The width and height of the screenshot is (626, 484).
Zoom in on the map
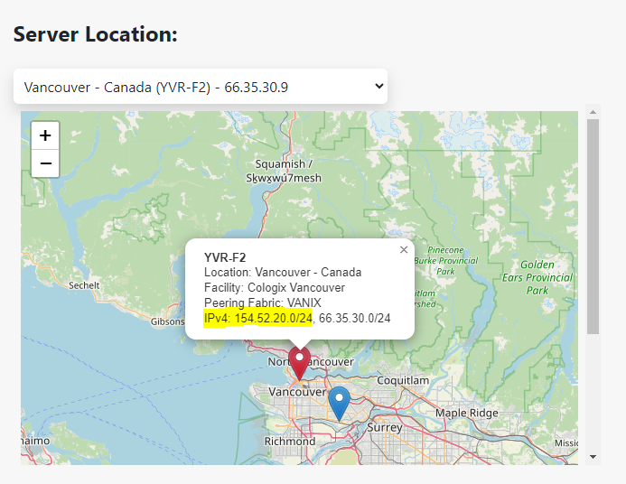[45, 135]
